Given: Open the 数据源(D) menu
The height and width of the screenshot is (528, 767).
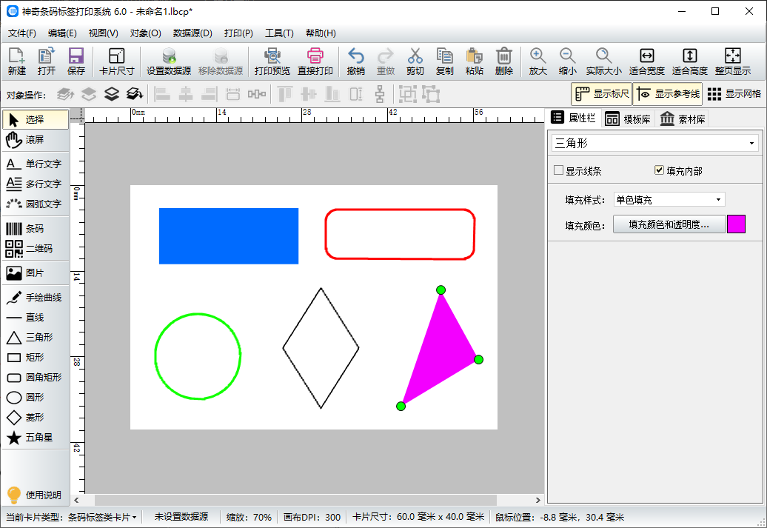Looking at the screenshot, I should point(192,33).
